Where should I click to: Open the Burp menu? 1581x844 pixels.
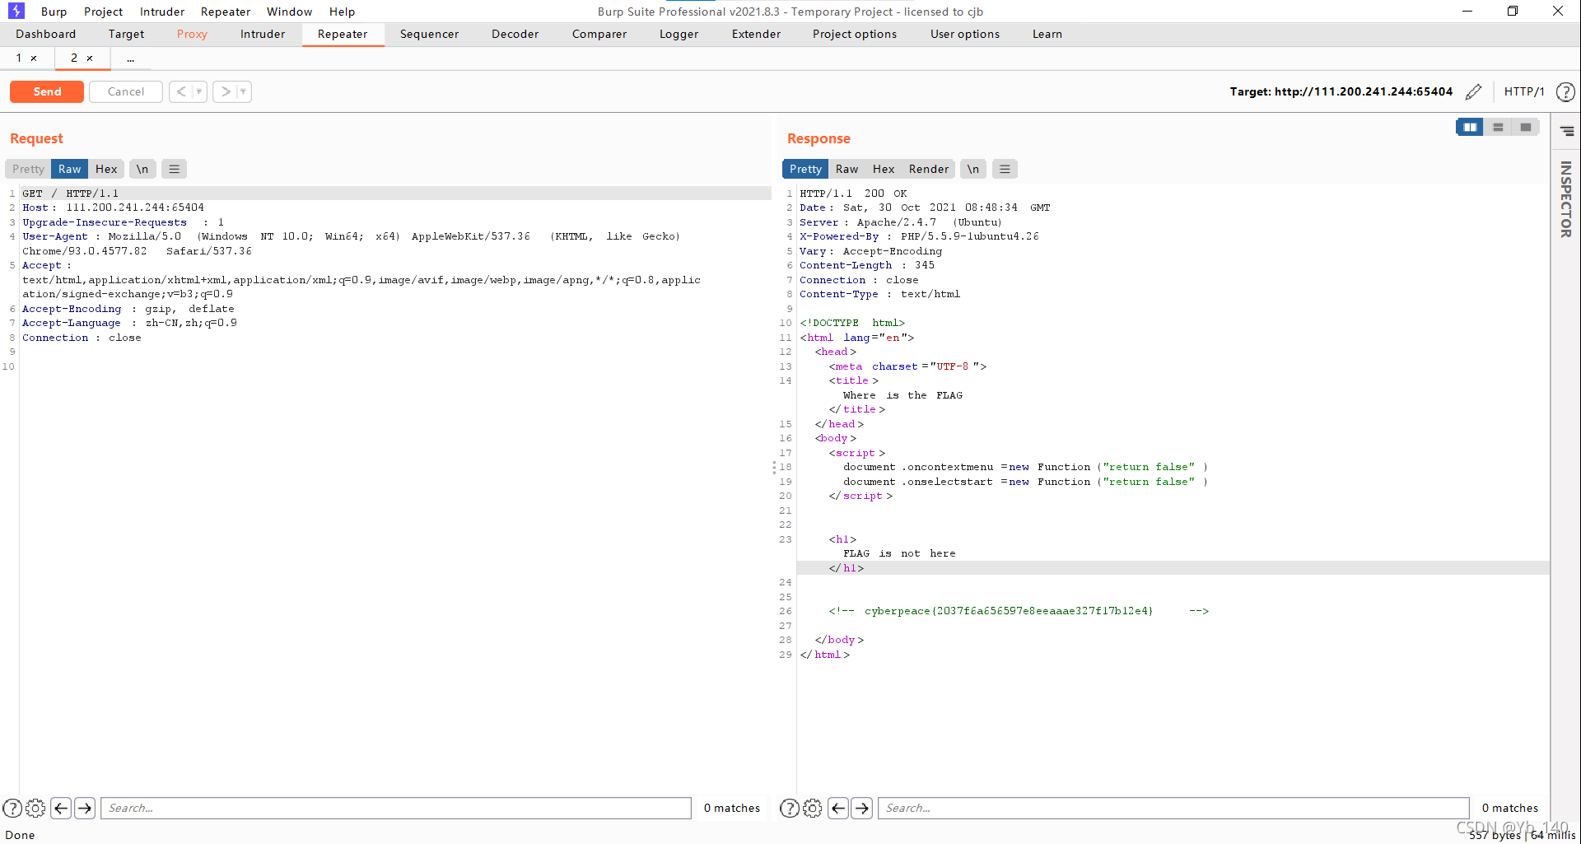[54, 12]
